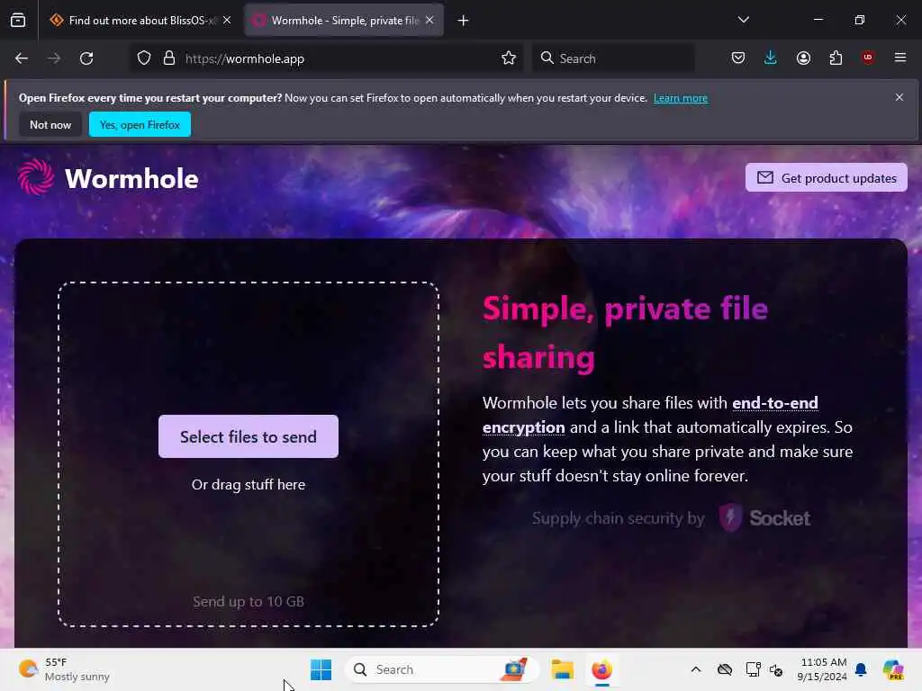The width and height of the screenshot is (922, 691).
Task: Save page to Pocket
Action: coord(738,58)
